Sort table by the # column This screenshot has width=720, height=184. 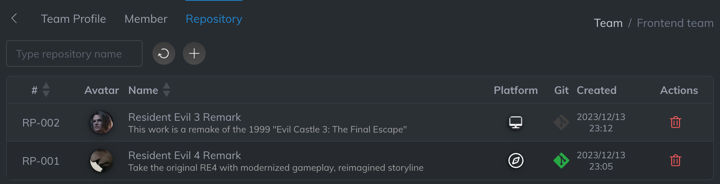click(x=46, y=90)
